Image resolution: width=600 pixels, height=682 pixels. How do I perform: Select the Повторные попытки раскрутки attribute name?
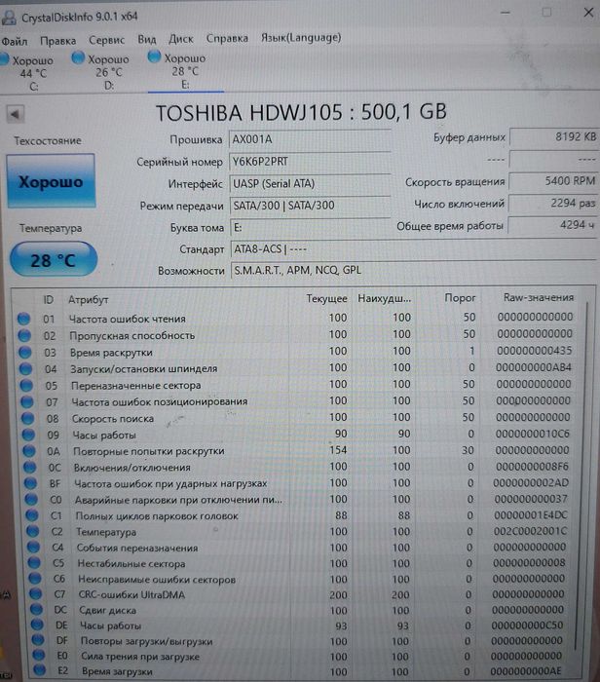pos(149,451)
